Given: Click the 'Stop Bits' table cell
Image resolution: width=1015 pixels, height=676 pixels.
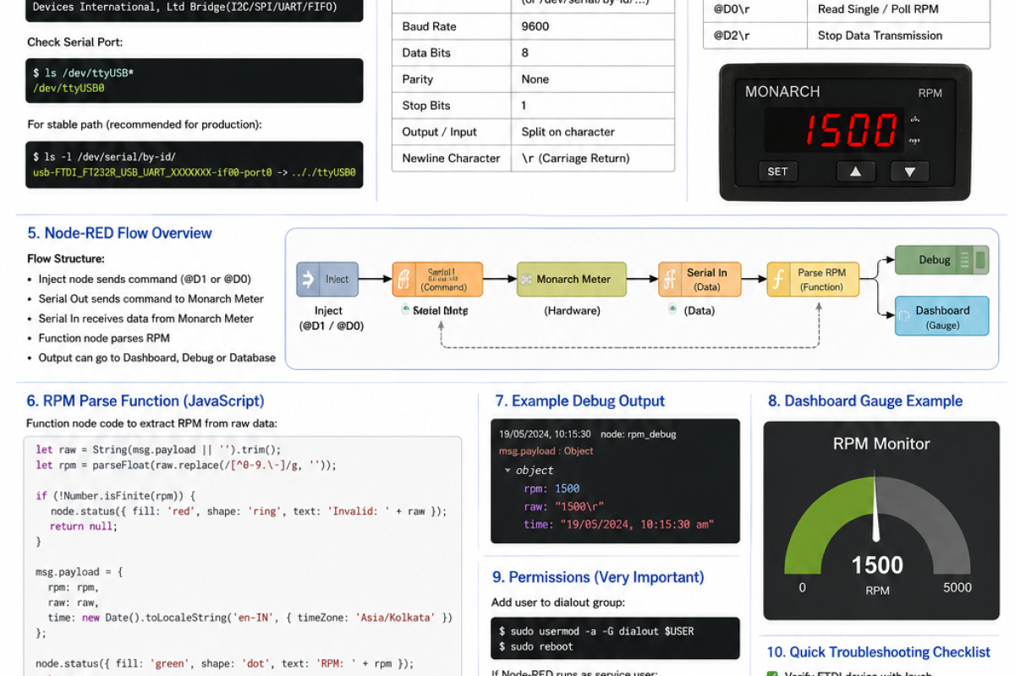Looking at the screenshot, I should [452, 106].
